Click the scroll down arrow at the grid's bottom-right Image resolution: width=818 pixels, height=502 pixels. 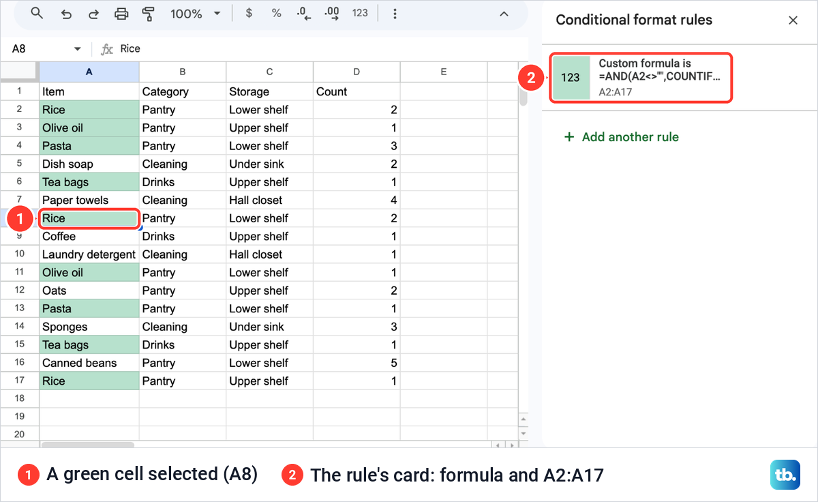[x=524, y=433]
